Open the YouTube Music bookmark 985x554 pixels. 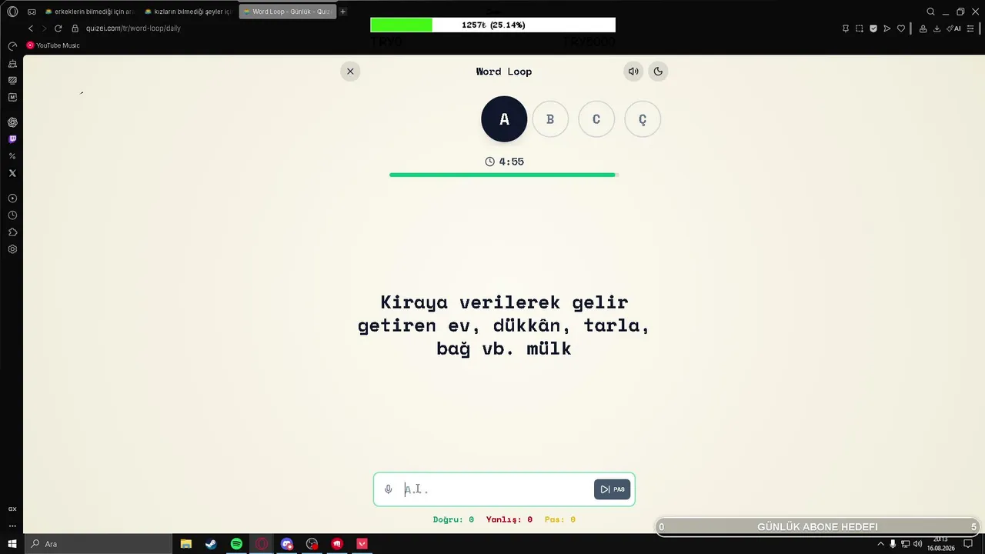point(53,45)
